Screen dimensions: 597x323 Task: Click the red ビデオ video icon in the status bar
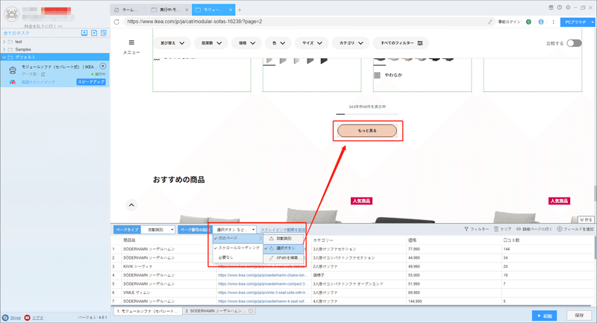pyautogui.click(x=27, y=317)
